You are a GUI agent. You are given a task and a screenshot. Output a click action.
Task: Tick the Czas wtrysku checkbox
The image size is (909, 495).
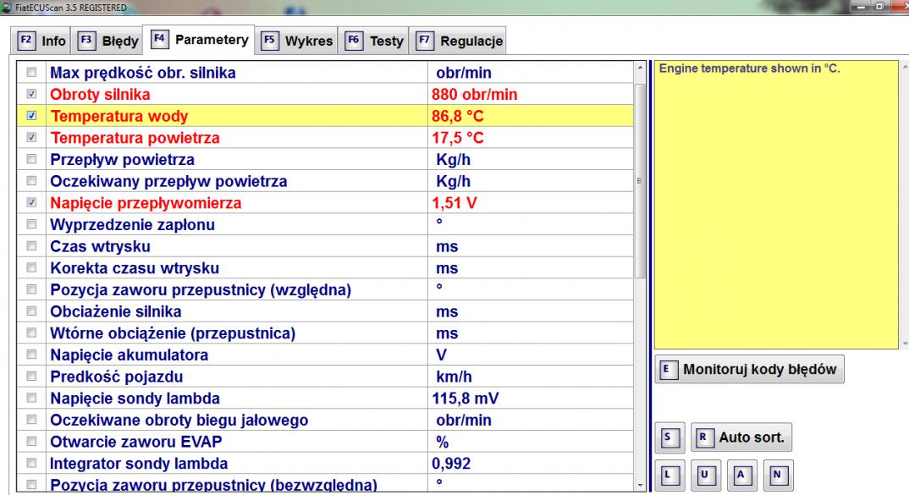click(32, 247)
